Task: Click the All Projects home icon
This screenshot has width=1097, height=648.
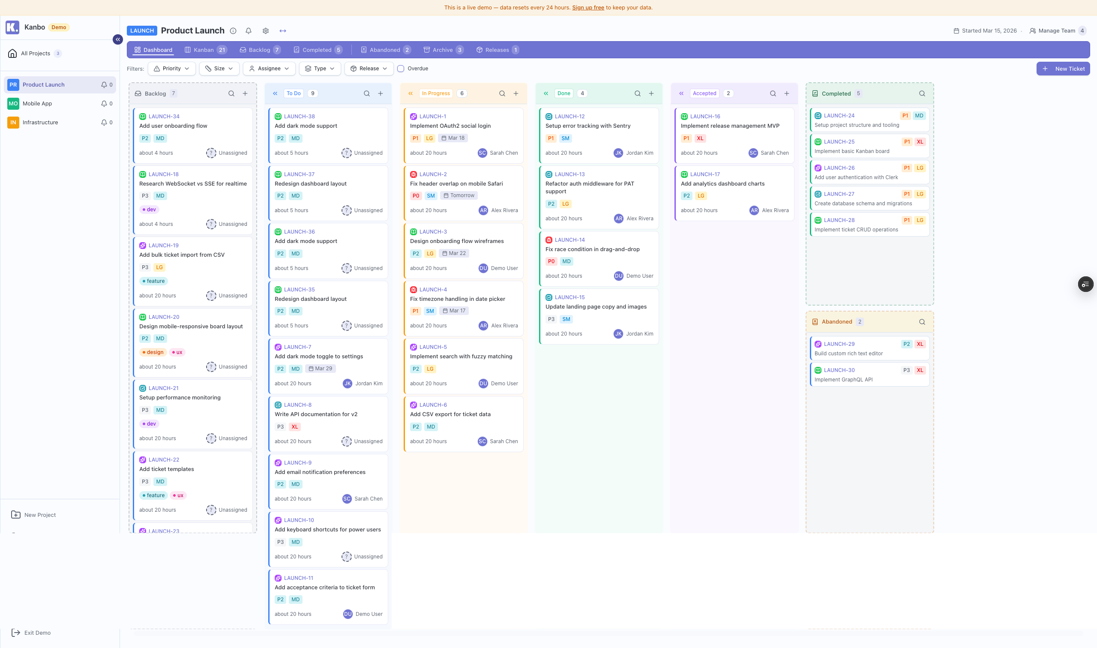Action: coord(12,53)
